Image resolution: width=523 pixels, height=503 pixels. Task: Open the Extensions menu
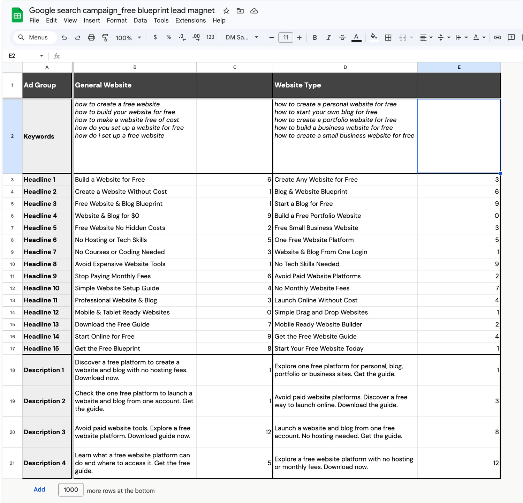click(x=190, y=21)
